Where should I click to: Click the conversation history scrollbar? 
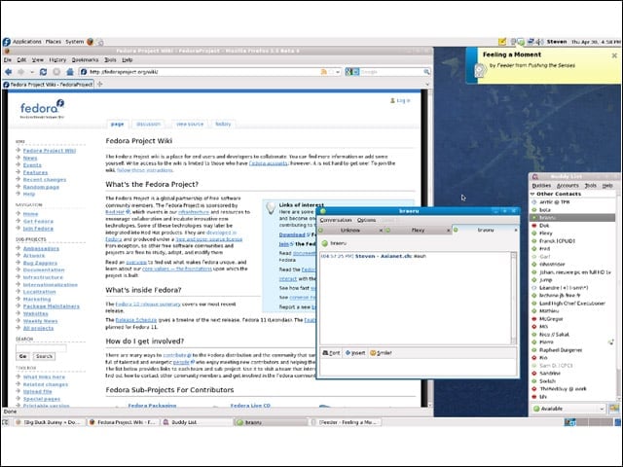point(513,298)
